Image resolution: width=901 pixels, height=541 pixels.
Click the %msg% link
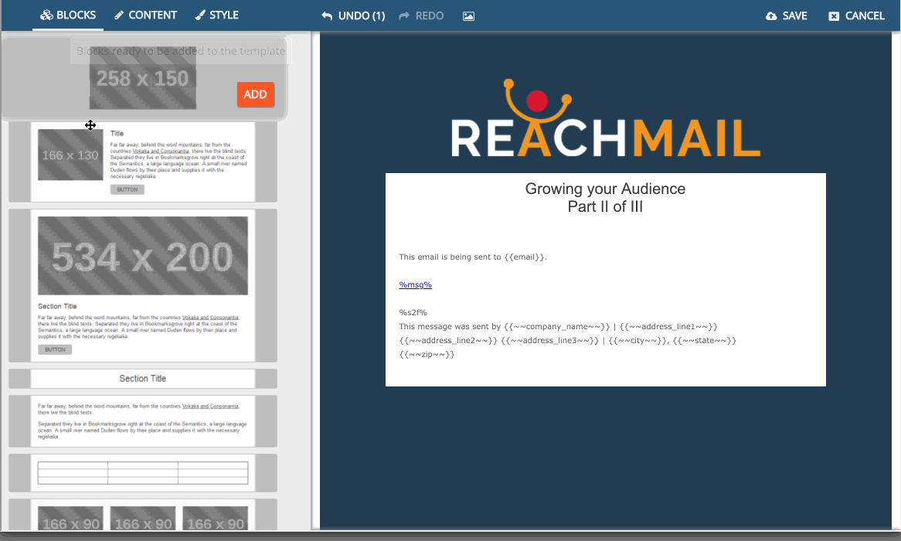pyautogui.click(x=416, y=284)
